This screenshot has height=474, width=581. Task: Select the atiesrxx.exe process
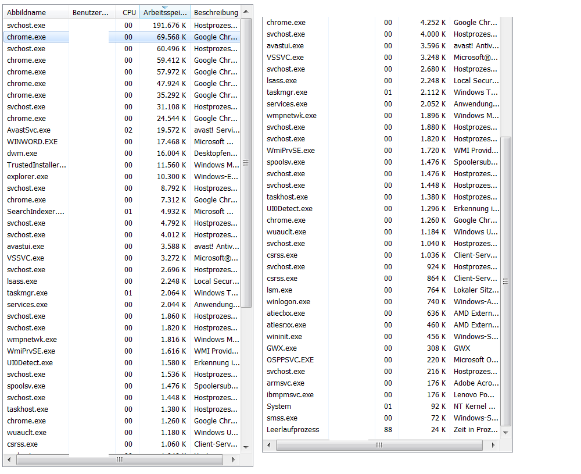coord(382,325)
